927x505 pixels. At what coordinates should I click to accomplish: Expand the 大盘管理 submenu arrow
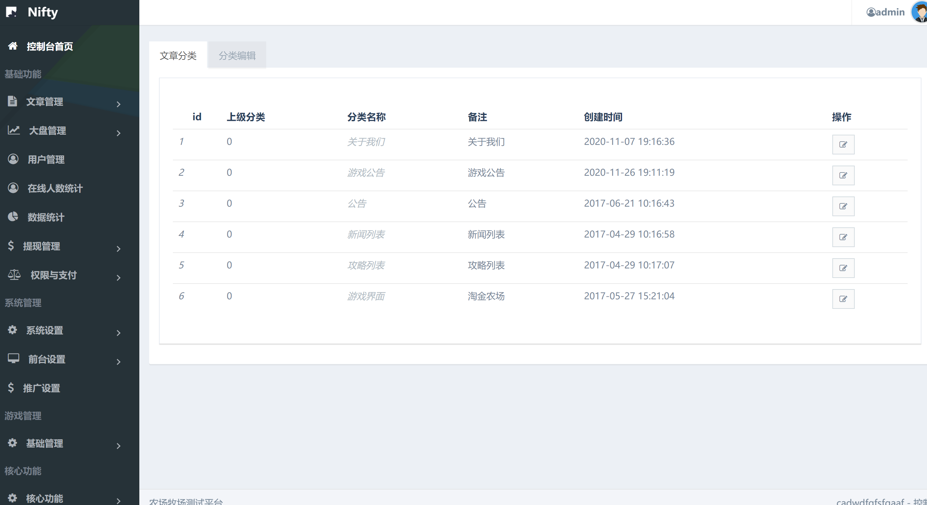tap(118, 133)
